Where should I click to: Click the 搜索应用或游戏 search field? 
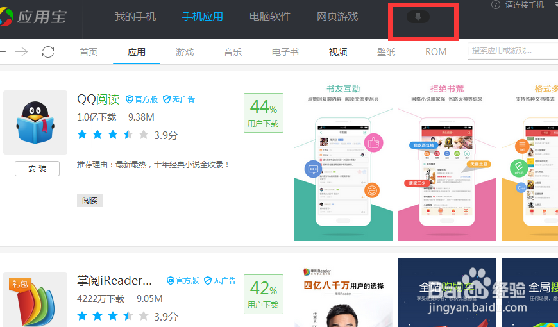[513, 51]
